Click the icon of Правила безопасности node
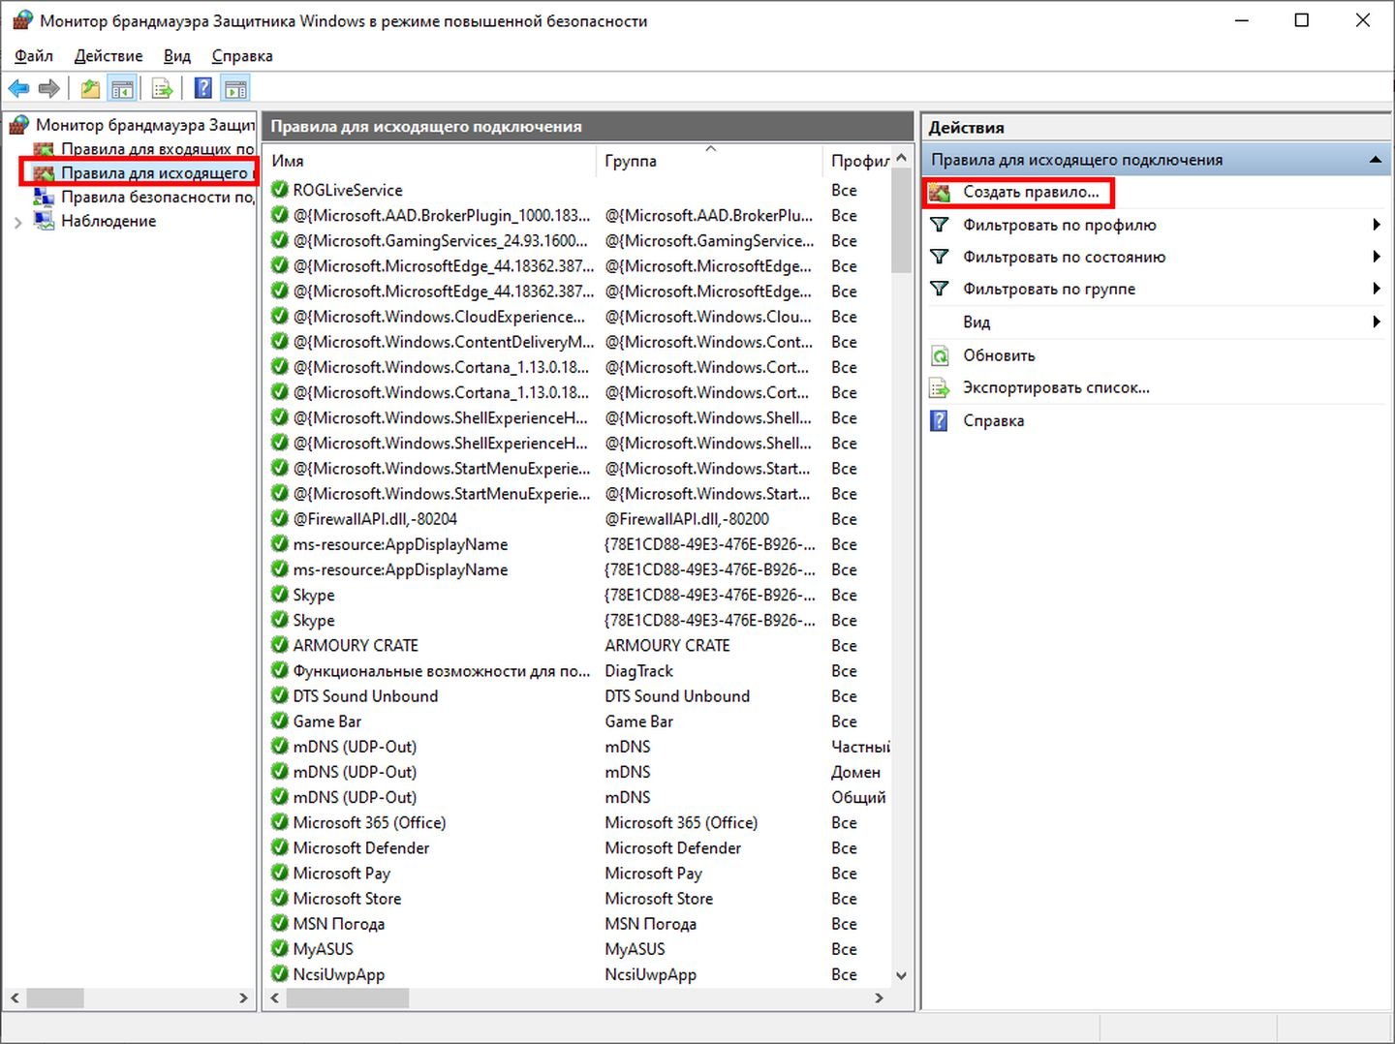 [44, 197]
